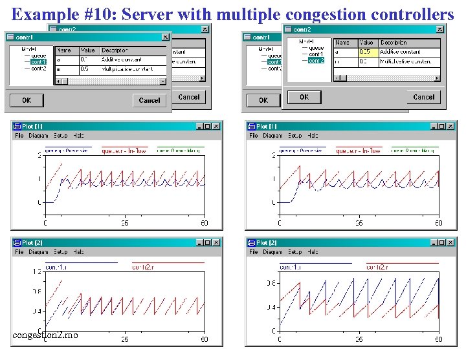Confirm the front contr2 dialog with OK
Screen dimensions: 466x349
[304, 97]
